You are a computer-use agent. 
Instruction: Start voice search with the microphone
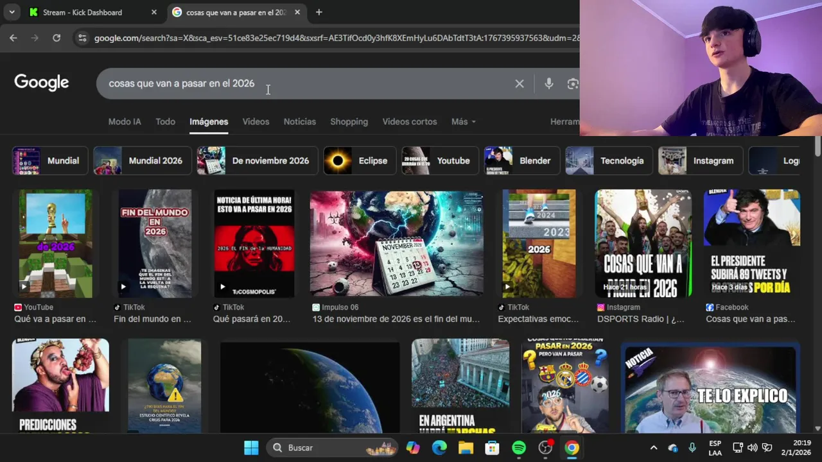click(x=548, y=83)
